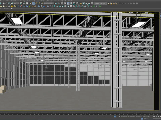Open the Animation menu
Screen dimensions: 161x120
[7, 1]
